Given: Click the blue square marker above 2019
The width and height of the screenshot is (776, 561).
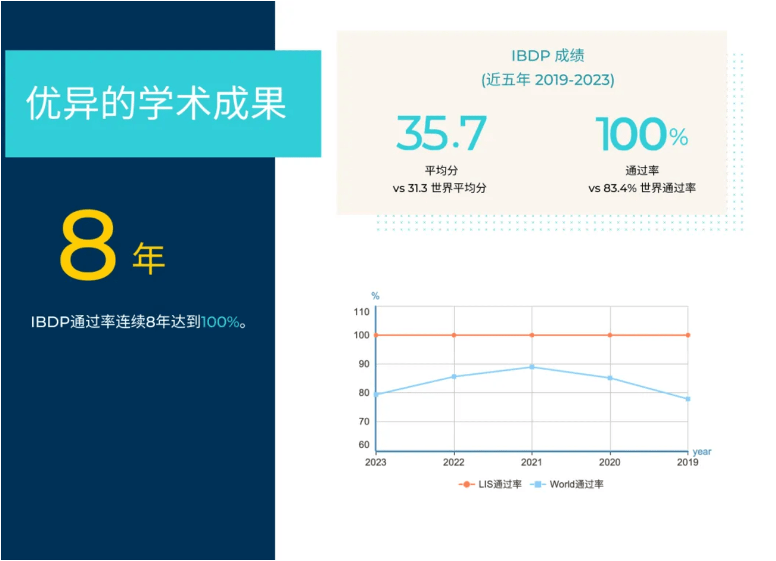Looking at the screenshot, I should coord(688,399).
